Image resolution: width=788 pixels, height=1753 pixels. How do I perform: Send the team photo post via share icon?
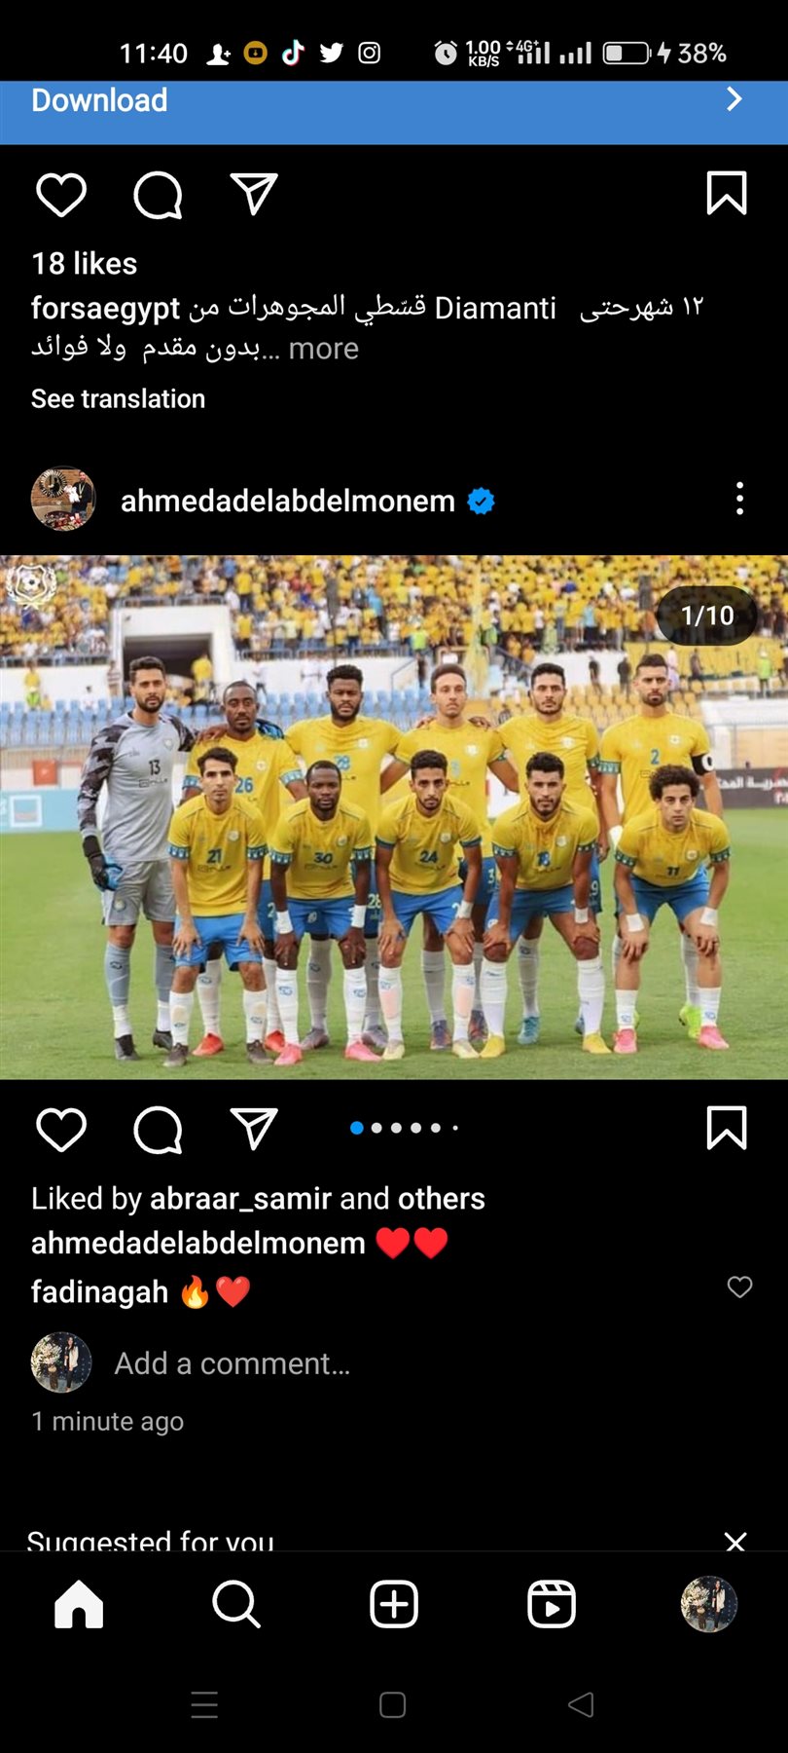pyautogui.click(x=254, y=1129)
